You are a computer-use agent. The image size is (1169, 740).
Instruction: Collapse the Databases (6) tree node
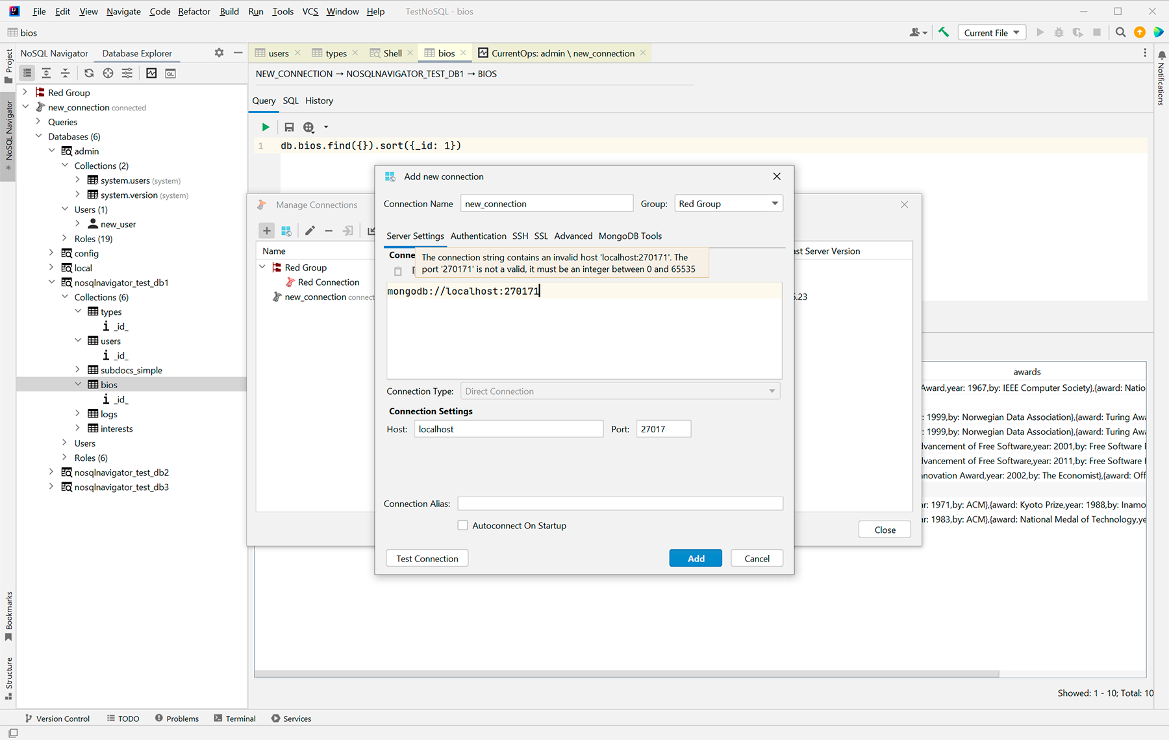point(38,136)
